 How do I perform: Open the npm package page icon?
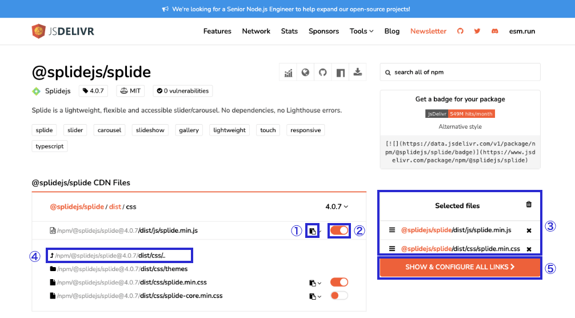coord(340,73)
